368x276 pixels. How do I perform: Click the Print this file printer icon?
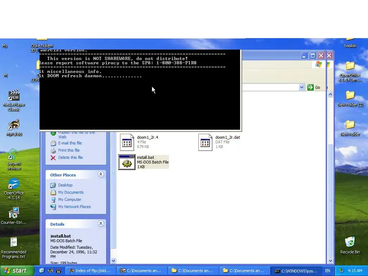[53, 151]
